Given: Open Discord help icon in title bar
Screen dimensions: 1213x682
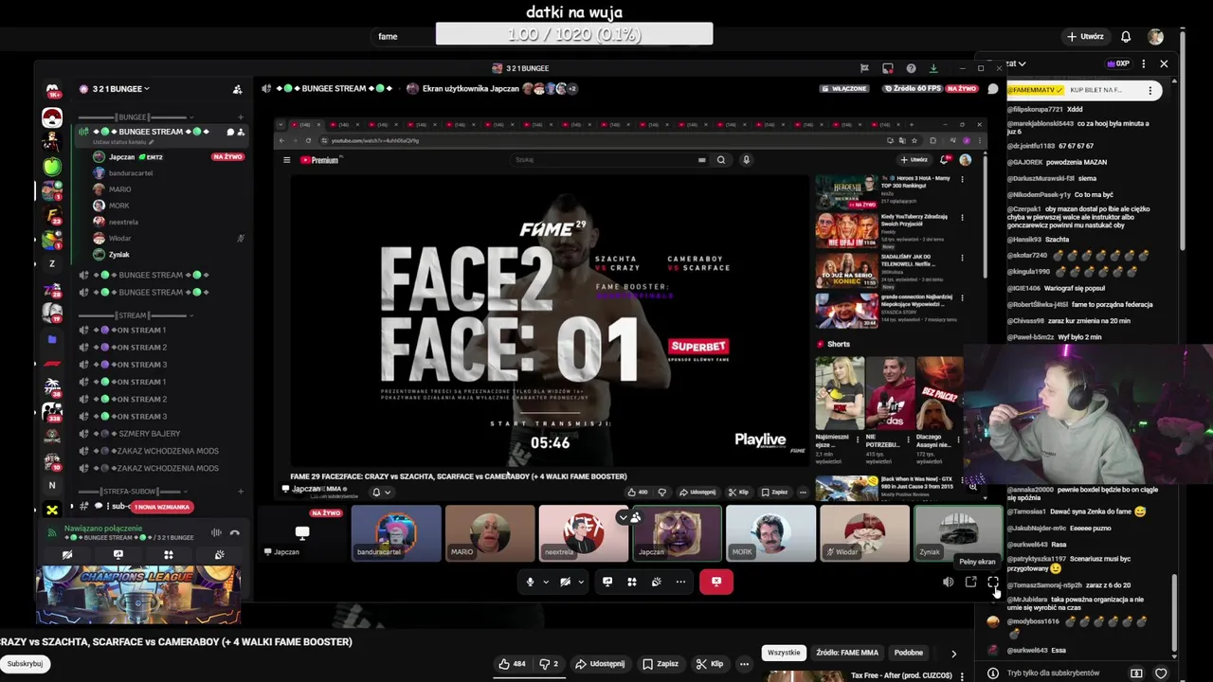Looking at the screenshot, I should (x=911, y=68).
